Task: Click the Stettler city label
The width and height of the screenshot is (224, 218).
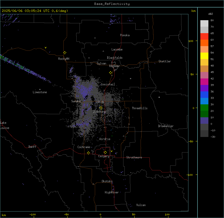Action: (x=165, y=61)
